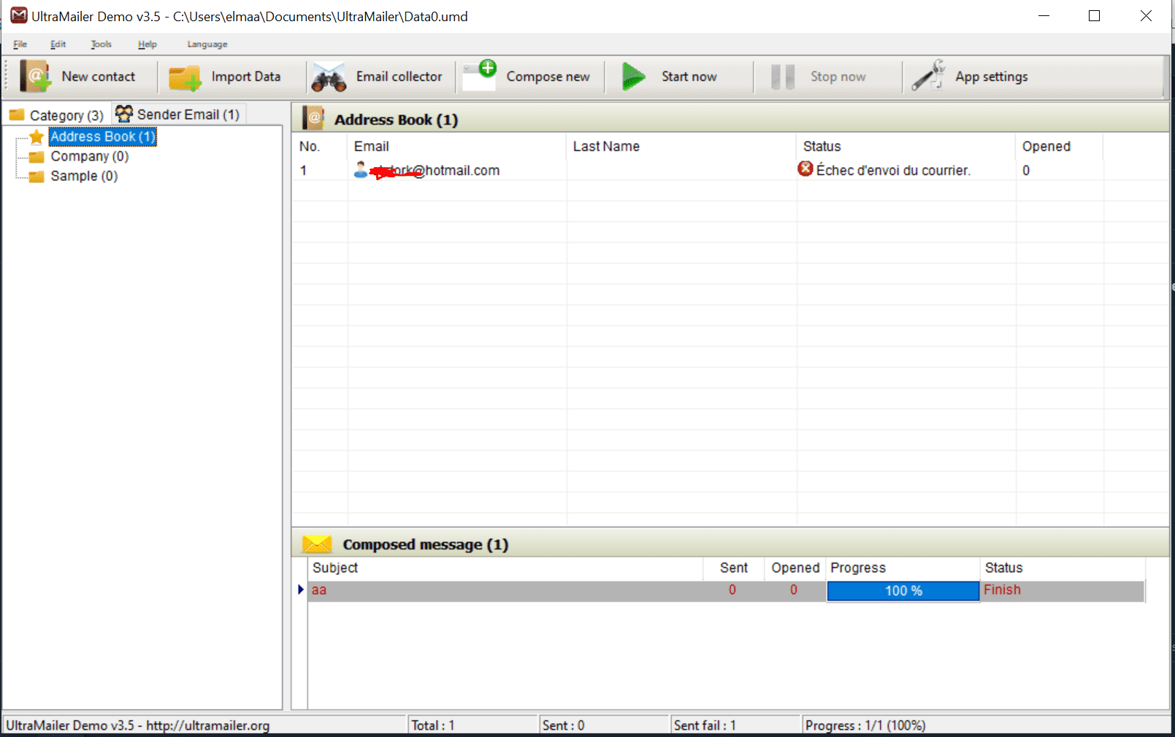The image size is (1175, 737).
Task: Click the contact person icon in row 1
Action: coord(361,170)
